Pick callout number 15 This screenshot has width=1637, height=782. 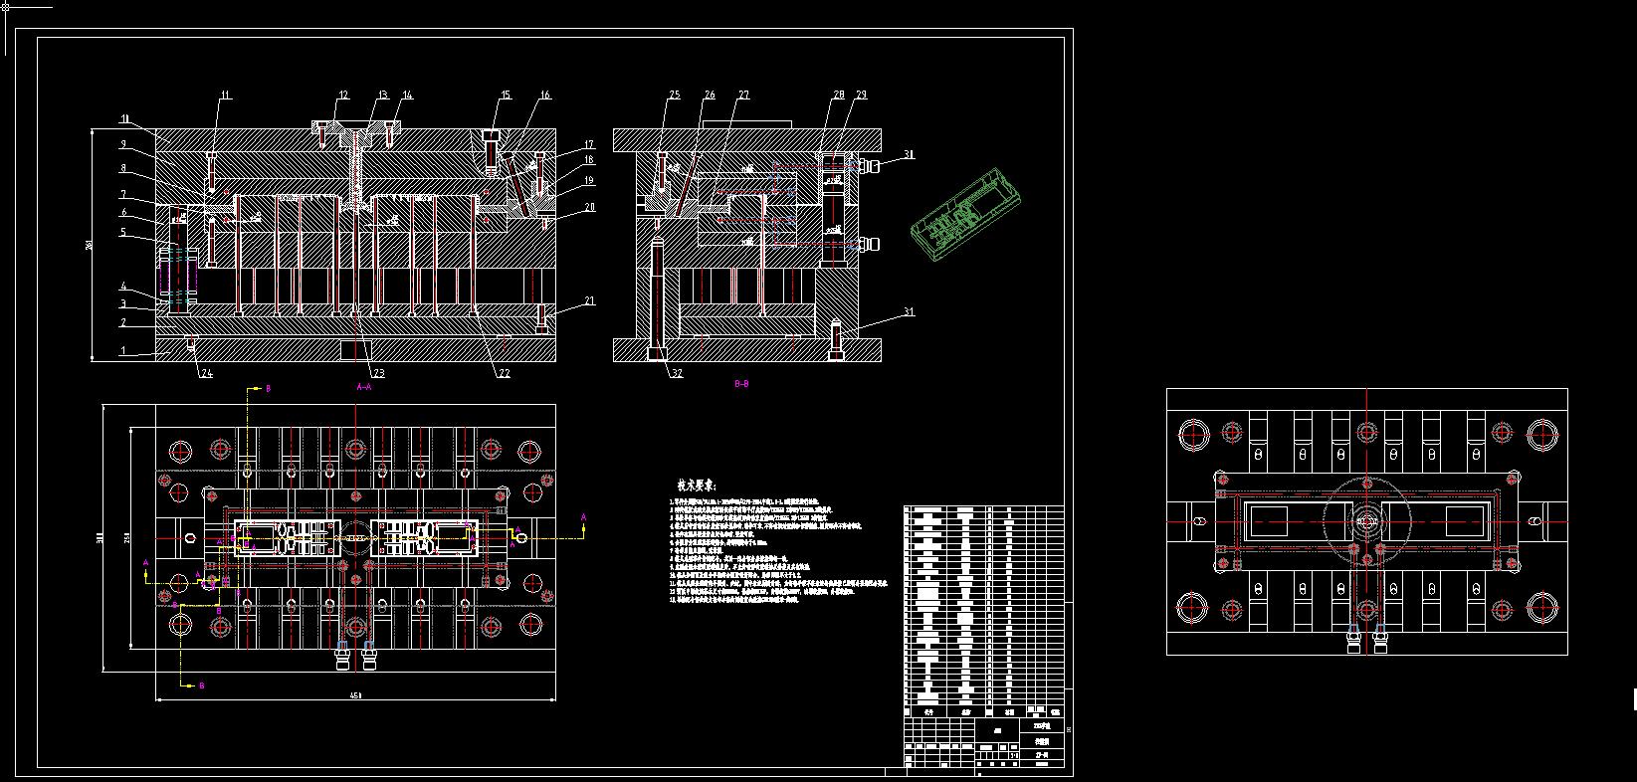(x=506, y=96)
